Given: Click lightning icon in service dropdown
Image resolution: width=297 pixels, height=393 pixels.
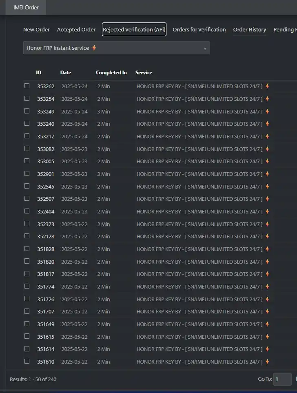Looking at the screenshot, I should pos(94,48).
